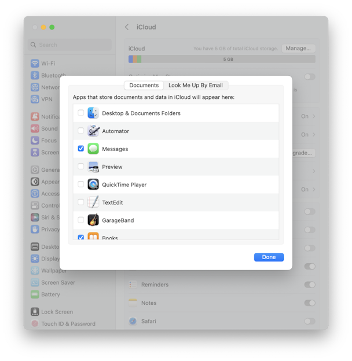Select the TextEdit row label
352x361 pixels.
pos(112,202)
